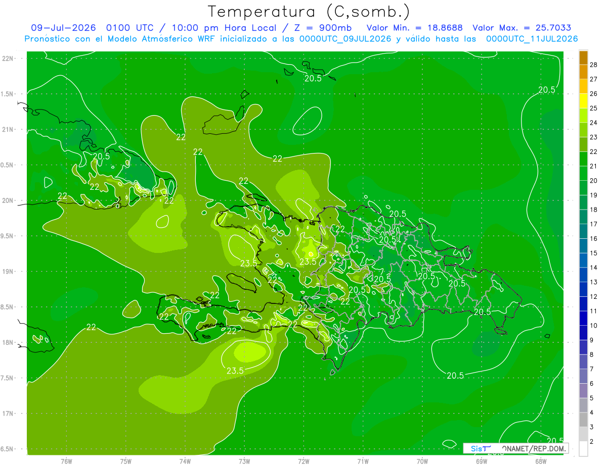Click the clipped '8.5N' latitude label
607x468 pixels.
7,307
